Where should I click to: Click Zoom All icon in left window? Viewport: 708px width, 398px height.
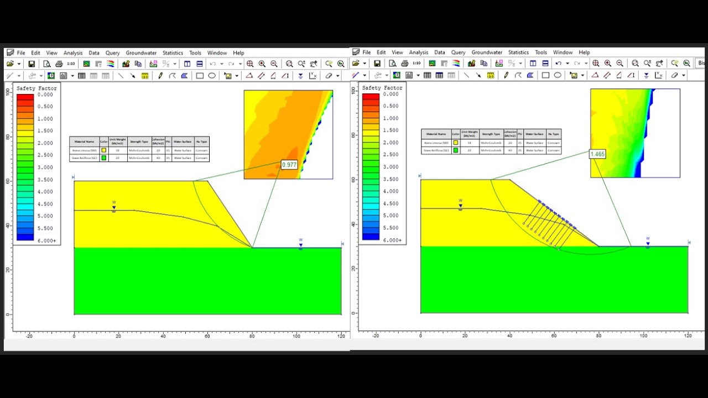point(250,64)
